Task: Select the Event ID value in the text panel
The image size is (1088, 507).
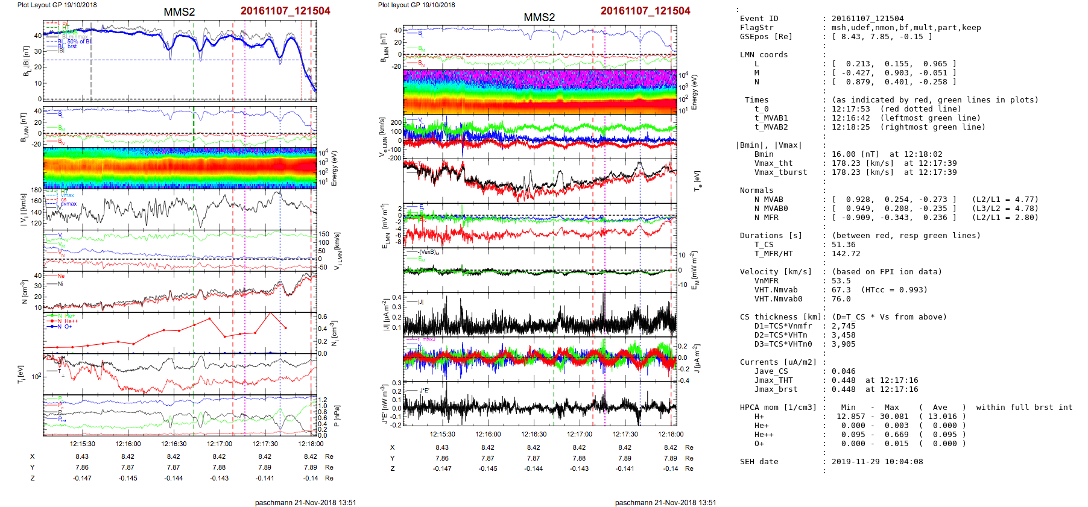Action: (867, 19)
